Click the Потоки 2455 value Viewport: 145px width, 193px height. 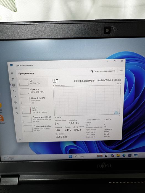68,130
